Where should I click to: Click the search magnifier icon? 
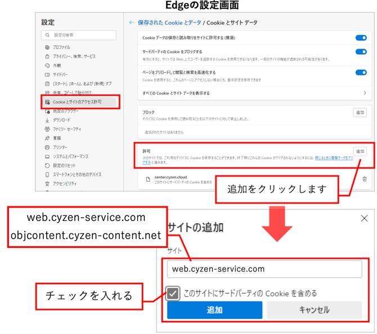pyautogui.click(x=47, y=35)
